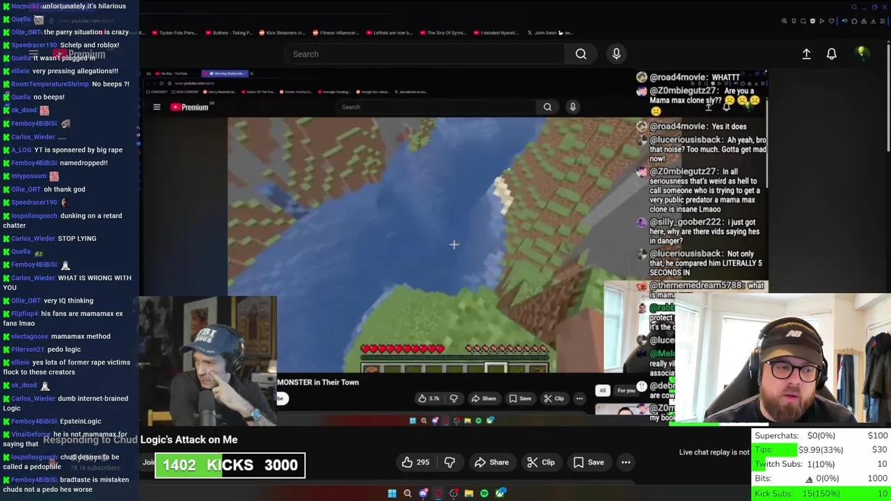Open 'The Sins Of Synni...' bookmark
Viewport: 891px width, 501px height.
443,33
